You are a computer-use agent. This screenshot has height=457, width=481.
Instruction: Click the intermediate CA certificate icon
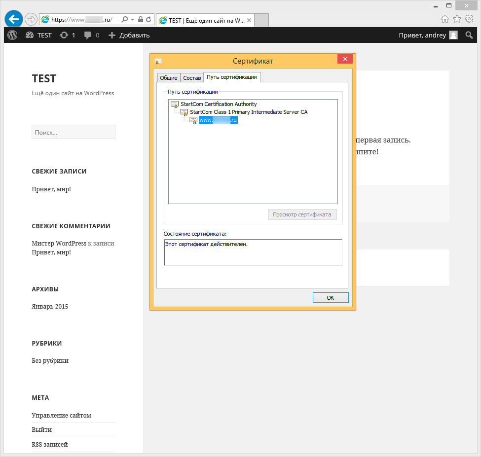(x=184, y=112)
